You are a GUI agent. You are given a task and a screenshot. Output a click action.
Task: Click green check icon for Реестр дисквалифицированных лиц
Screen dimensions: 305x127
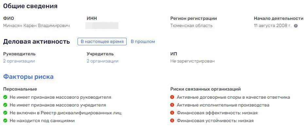pyautogui.click(x=5, y=113)
